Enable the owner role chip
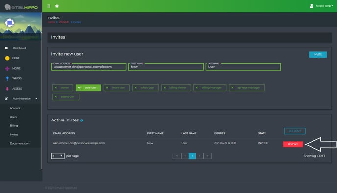The height and width of the screenshot is (193, 337). click(x=63, y=88)
